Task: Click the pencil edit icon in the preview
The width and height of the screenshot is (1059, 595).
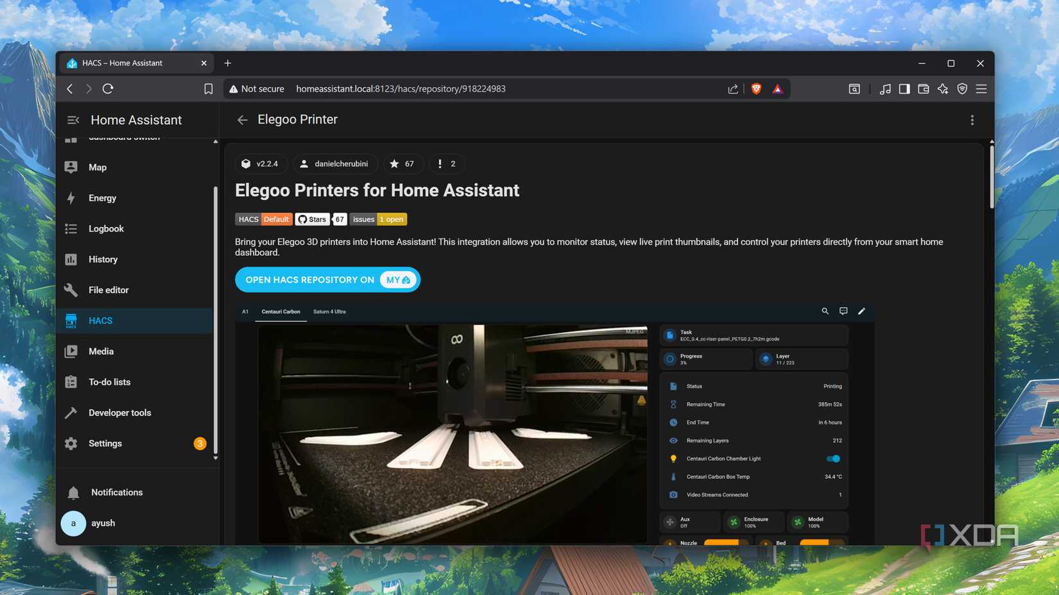Action: click(861, 311)
